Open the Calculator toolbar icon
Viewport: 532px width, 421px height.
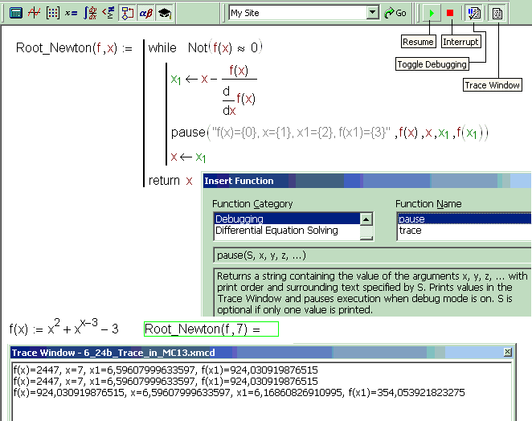click(x=15, y=13)
